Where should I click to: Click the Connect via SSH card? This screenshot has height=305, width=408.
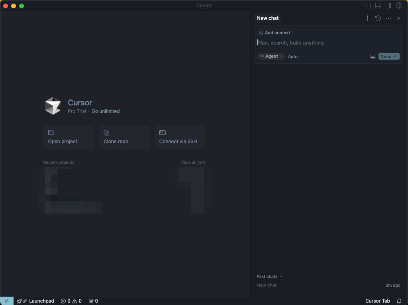180,137
